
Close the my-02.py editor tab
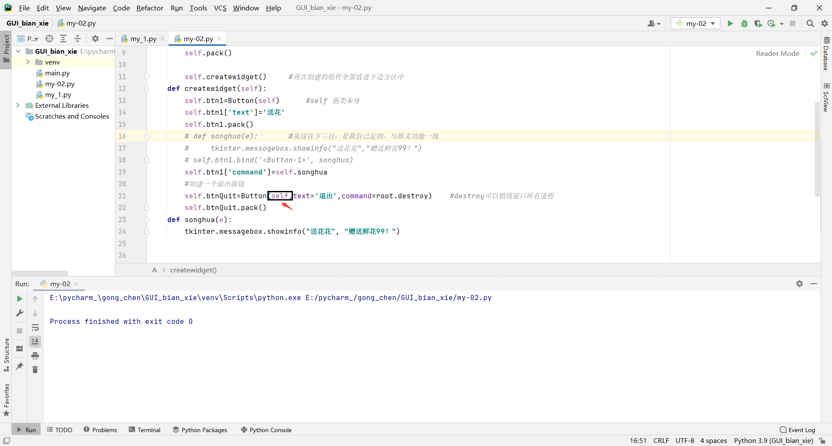pos(220,39)
